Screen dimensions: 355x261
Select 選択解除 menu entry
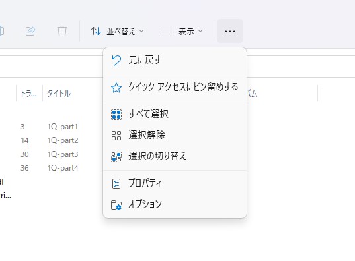click(175, 135)
